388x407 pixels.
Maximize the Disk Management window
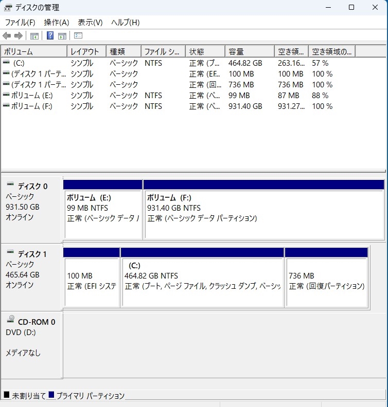tap(351, 7)
